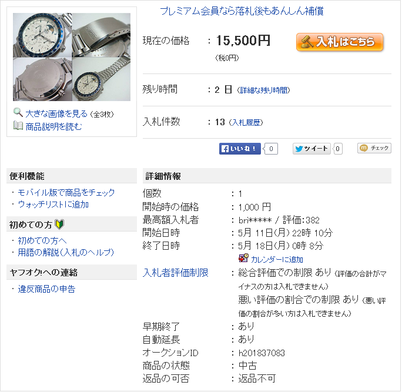The height and width of the screenshot is (392, 402).
Task: Click the calendar icon next to カレンダーに追加
Action: (x=243, y=258)
